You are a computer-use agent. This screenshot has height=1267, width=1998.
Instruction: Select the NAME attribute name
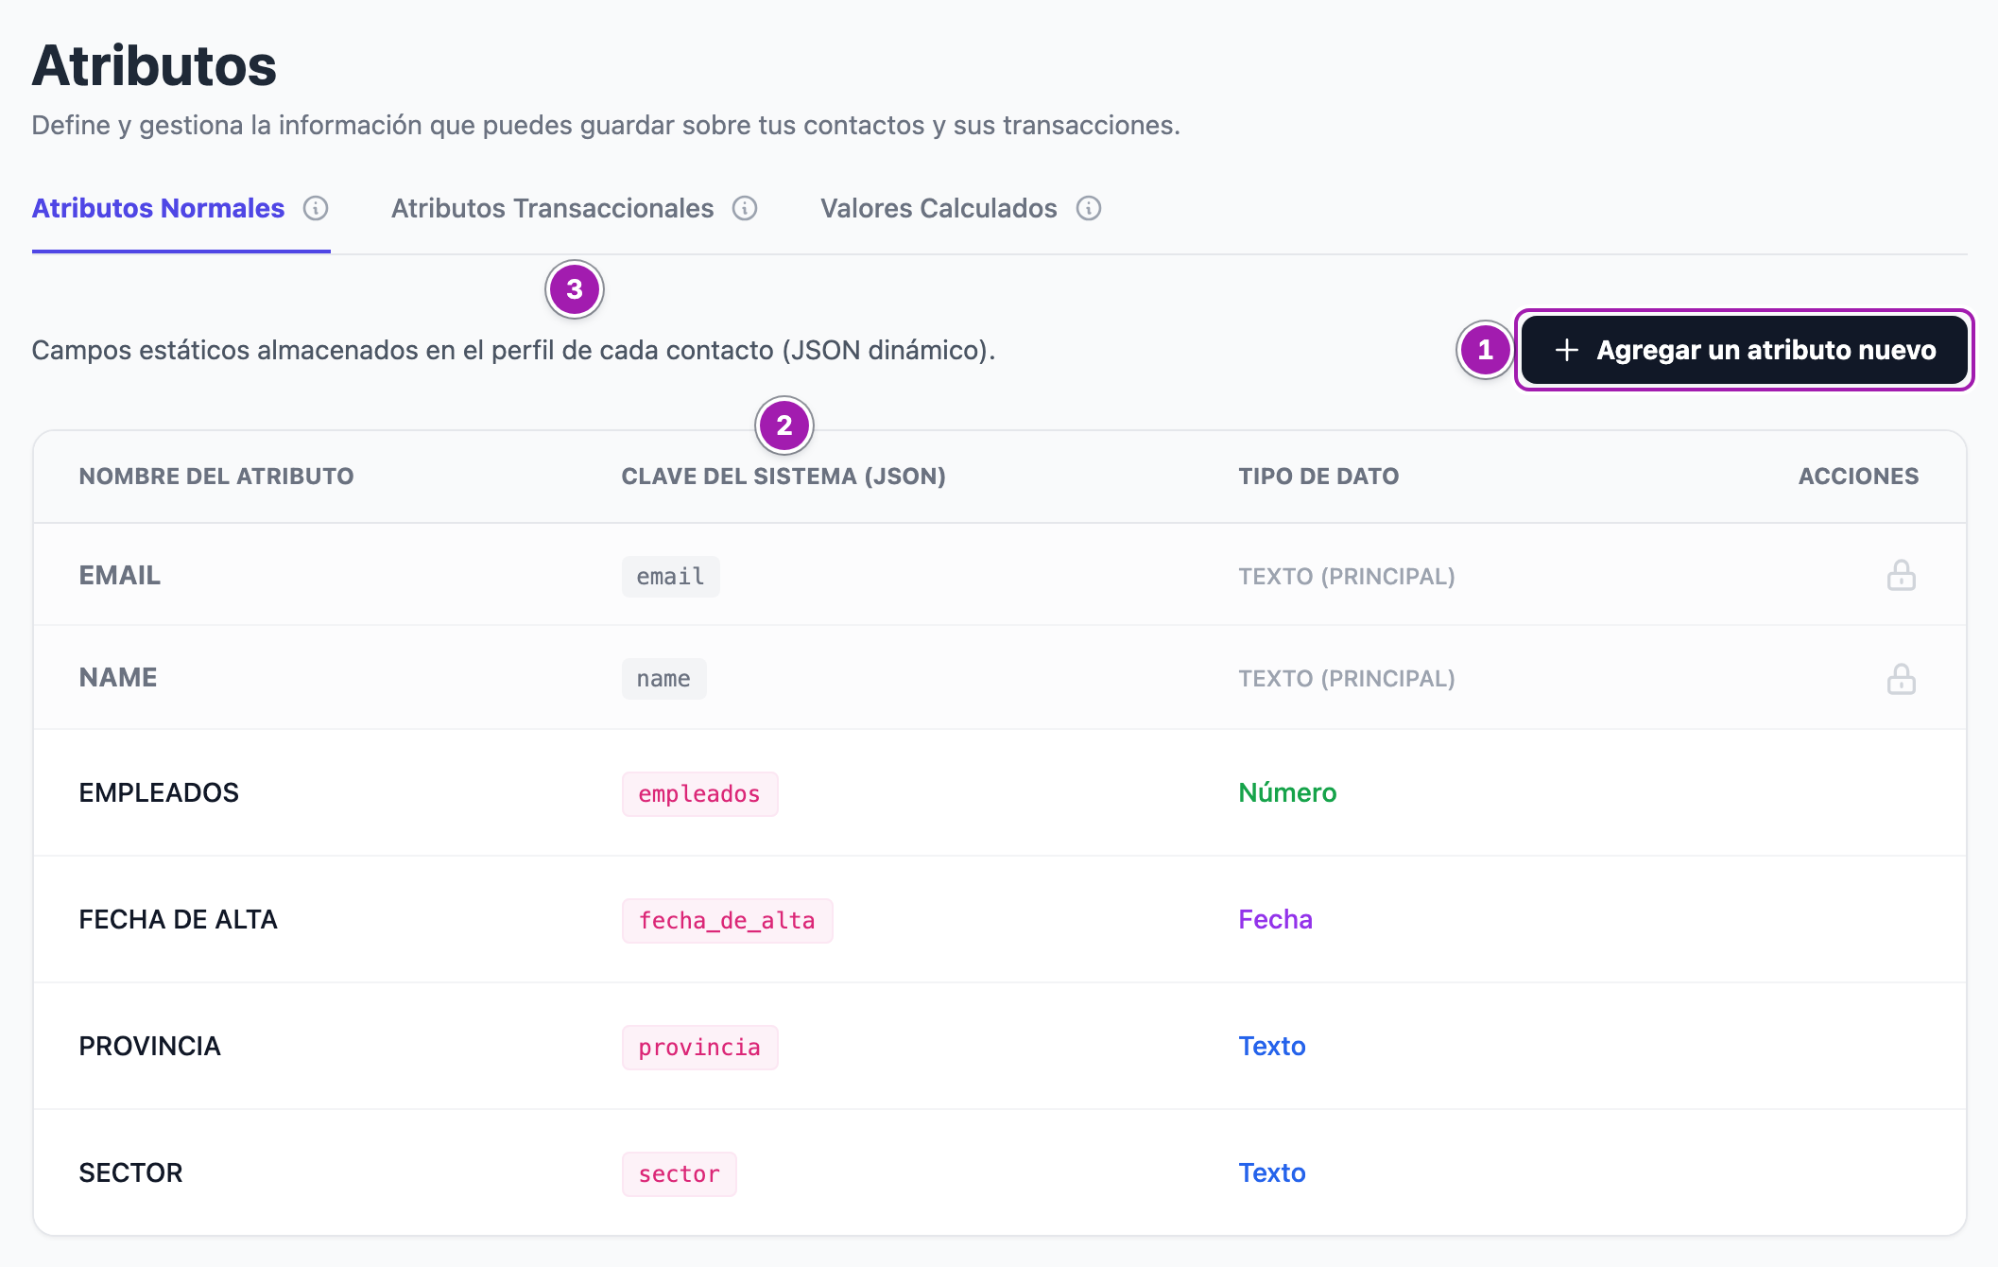118,678
